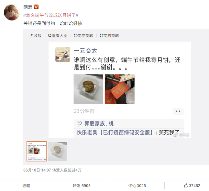
Task: Rotate the image right with 向右旋转
Action: (109, 36)
